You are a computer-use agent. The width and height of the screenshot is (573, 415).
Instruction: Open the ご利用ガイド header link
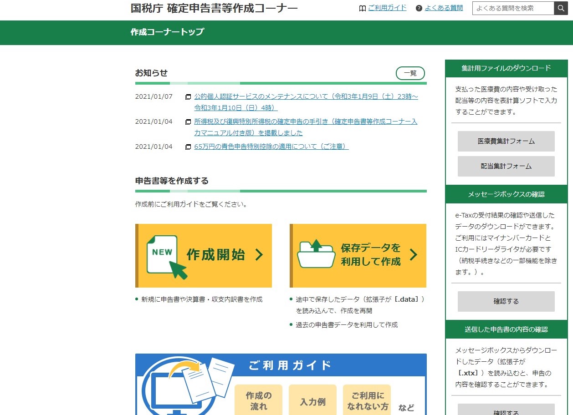[x=387, y=8]
